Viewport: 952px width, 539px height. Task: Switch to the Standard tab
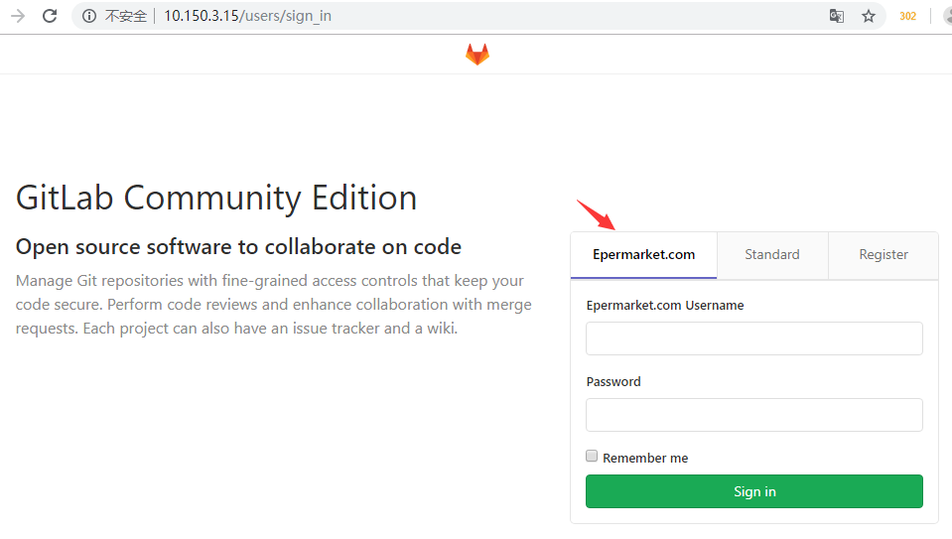click(x=771, y=255)
